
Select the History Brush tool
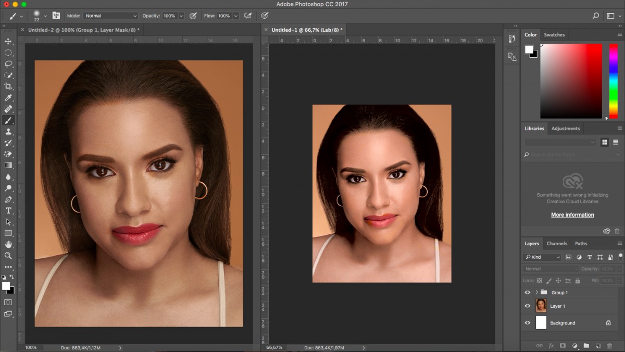click(x=8, y=143)
